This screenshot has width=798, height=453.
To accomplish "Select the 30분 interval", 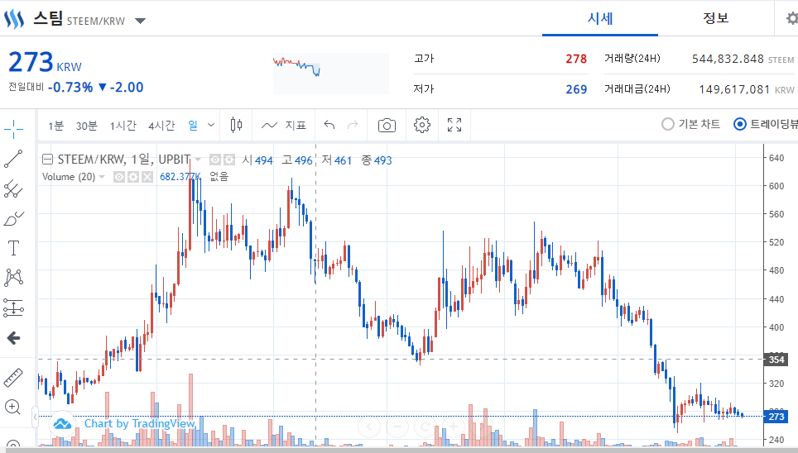I will point(87,126).
